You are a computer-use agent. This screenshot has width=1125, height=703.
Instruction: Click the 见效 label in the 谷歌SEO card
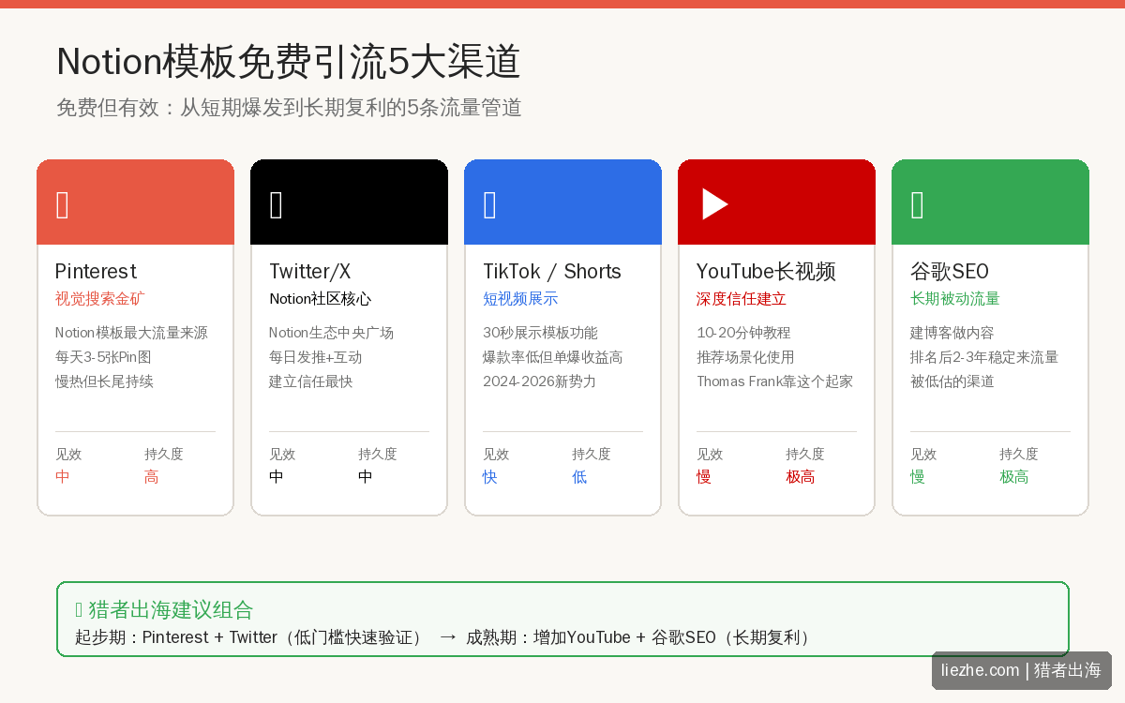point(923,454)
